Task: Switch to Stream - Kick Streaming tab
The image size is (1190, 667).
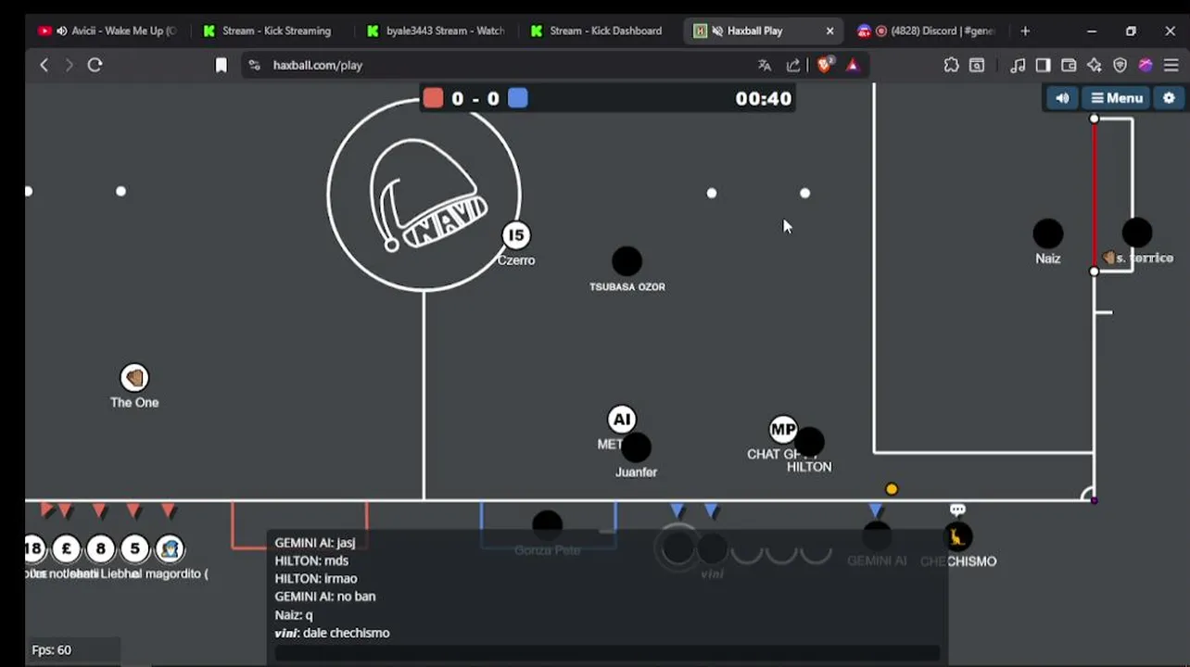Action: (276, 31)
